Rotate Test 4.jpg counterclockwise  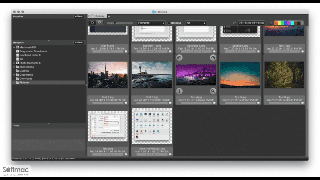tap(179, 58)
